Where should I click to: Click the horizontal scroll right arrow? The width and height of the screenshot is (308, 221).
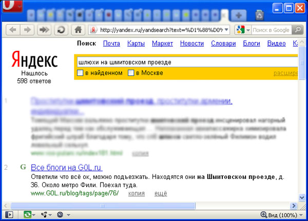click(294, 206)
